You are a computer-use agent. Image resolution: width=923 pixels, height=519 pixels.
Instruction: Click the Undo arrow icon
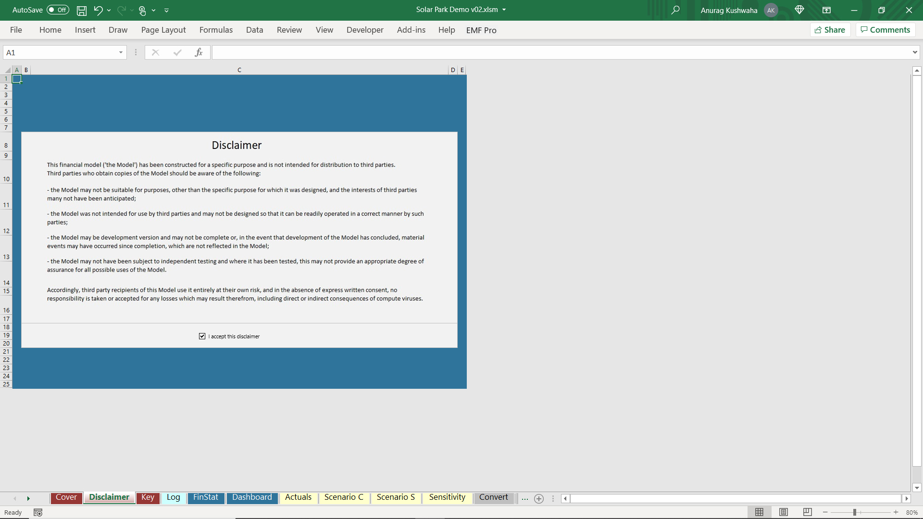[98, 10]
